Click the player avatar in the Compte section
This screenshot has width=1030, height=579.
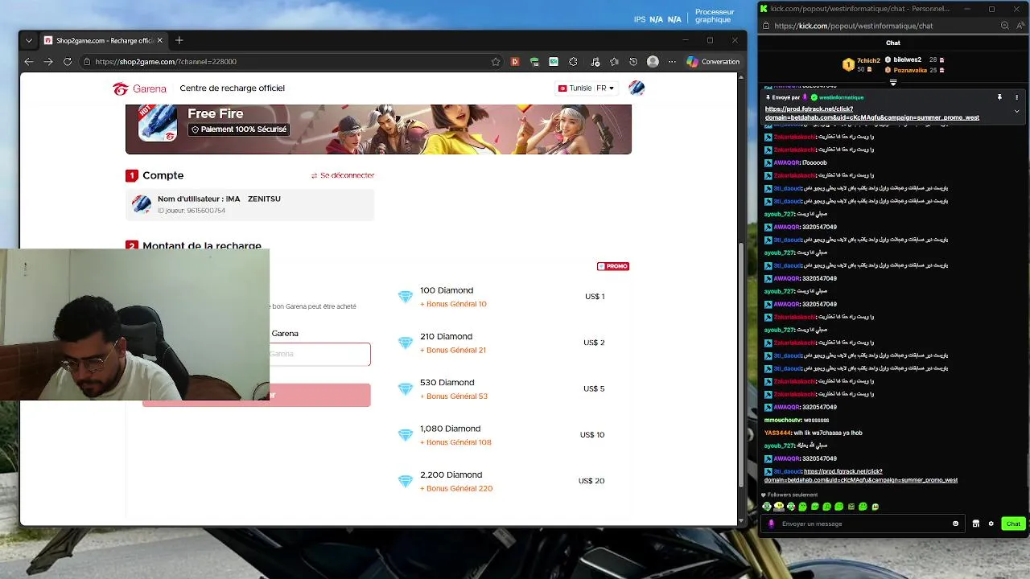142,204
